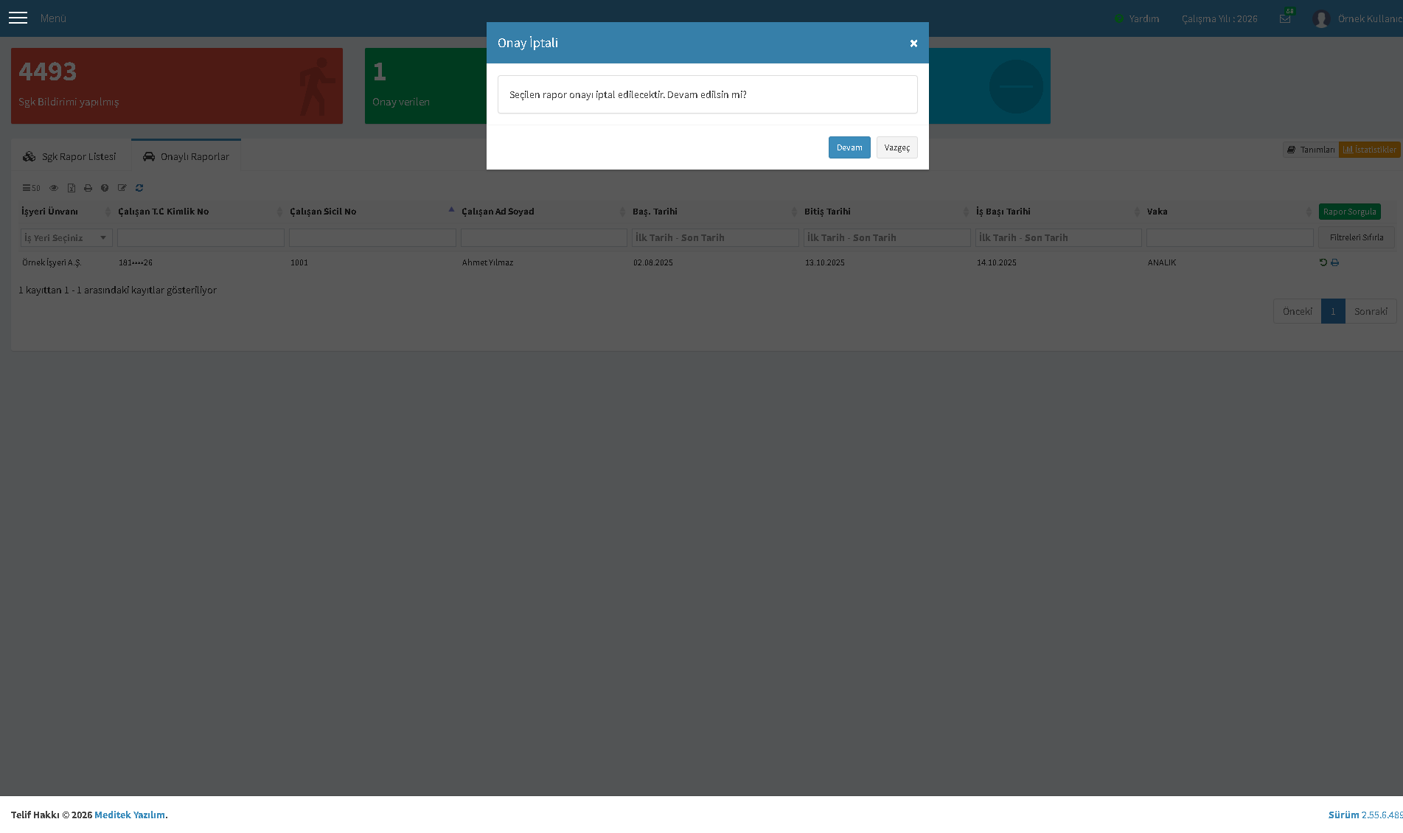Open the Baş. Tarihi date range filter

pos(715,237)
